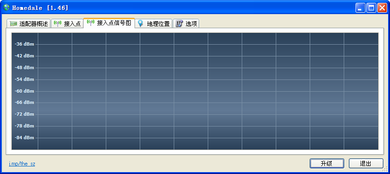Image resolution: width=390 pixels, height=174 pixels.
Task: Click the 升级 button
Action: (x=327, y=163)
